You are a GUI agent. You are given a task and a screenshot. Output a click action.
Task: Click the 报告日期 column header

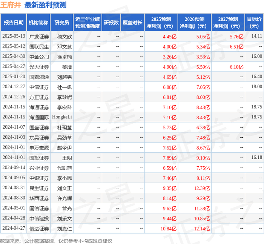tap(14, 22)
